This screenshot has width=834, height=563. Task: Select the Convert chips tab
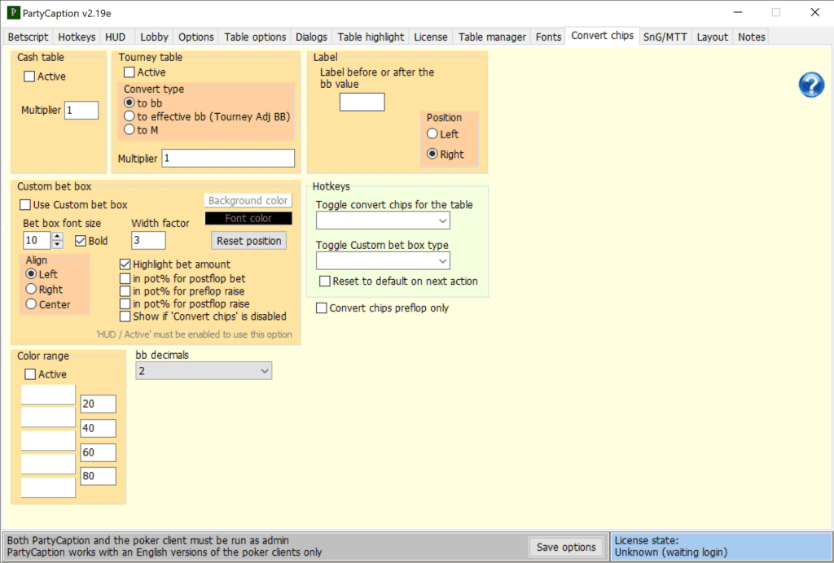602,36
